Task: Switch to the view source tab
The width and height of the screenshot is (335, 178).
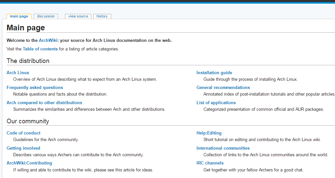Action: pos(78,16)
